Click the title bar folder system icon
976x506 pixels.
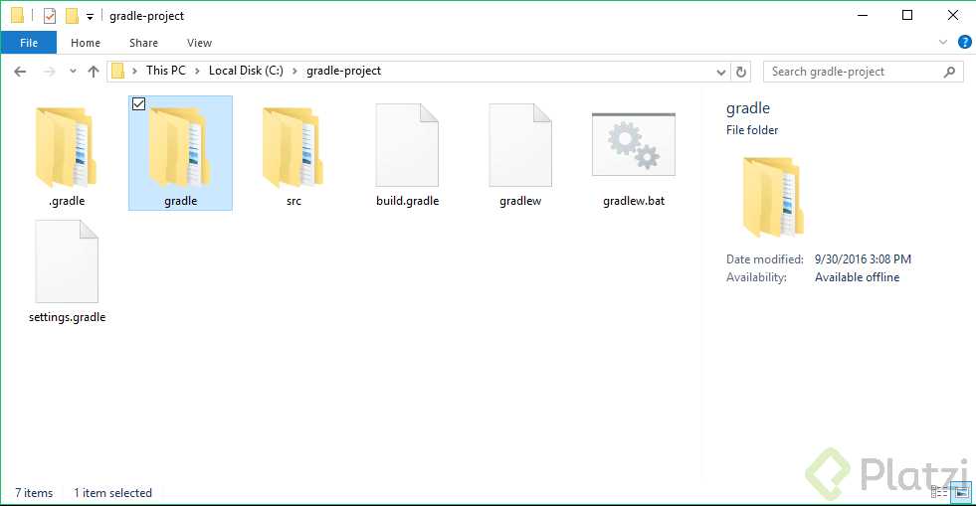point(18,16)
